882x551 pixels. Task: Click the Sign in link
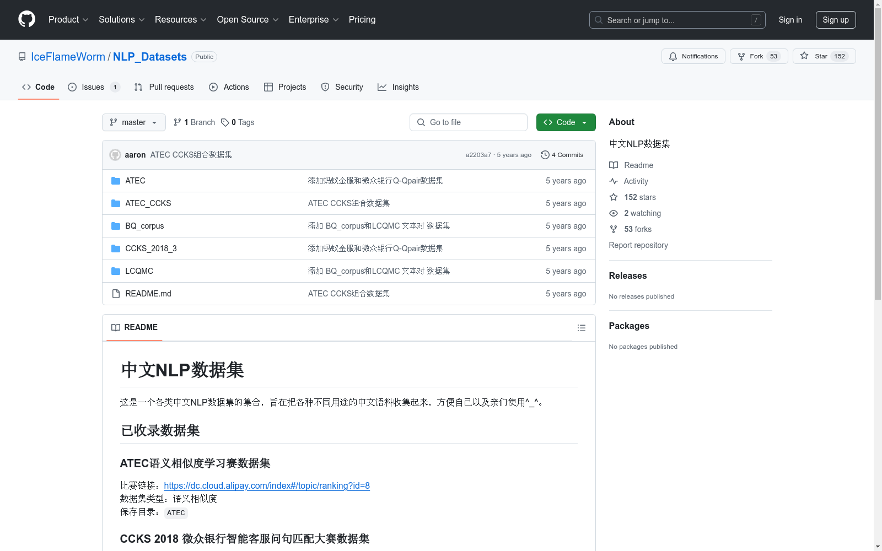[790, 20]
